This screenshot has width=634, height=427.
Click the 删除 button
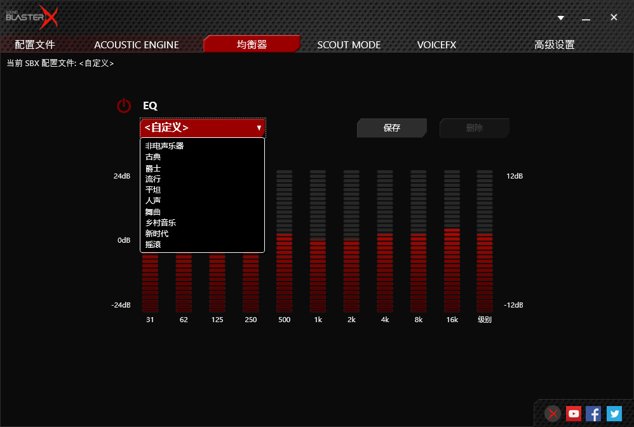click(x=474, y=128)
